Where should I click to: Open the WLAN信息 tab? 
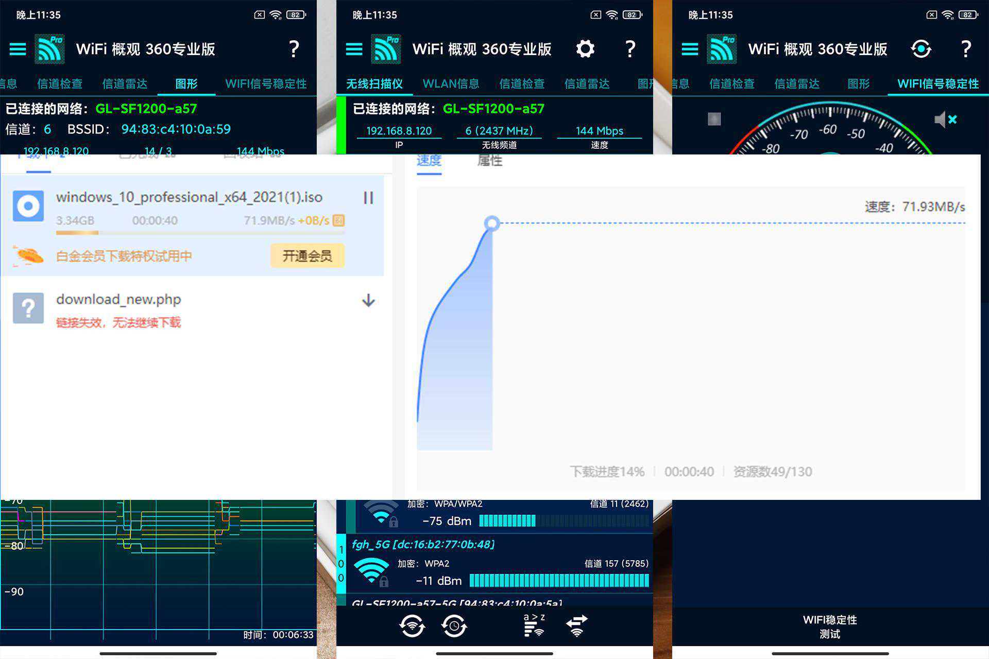coord(451,84)
